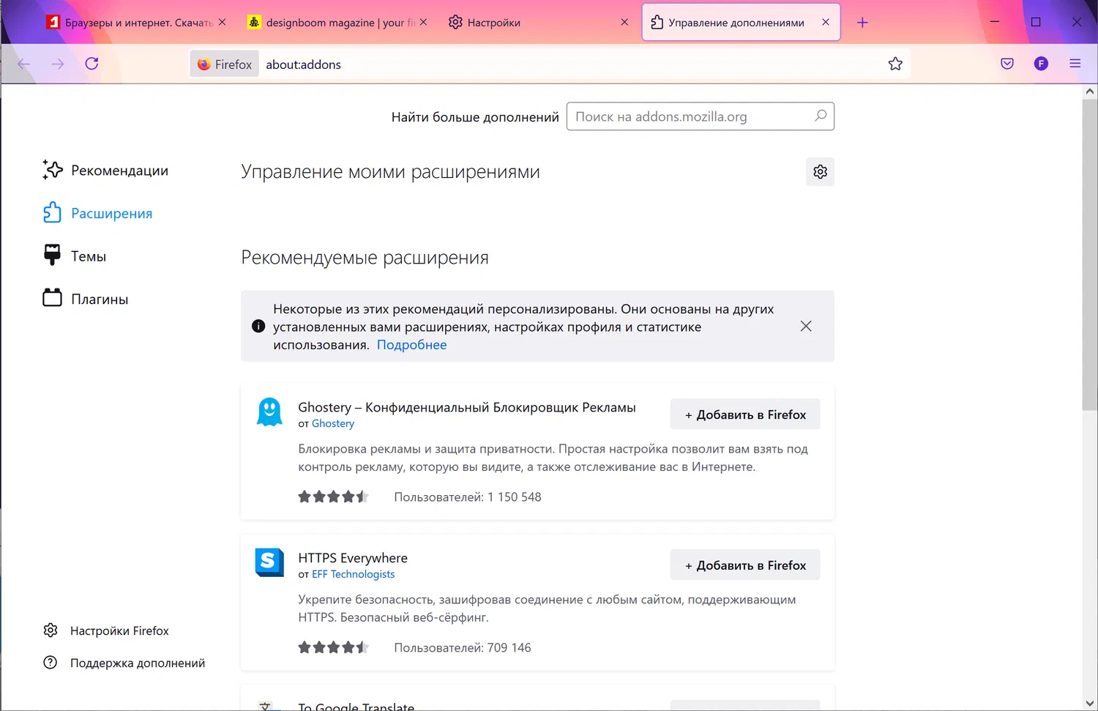Click the HTTPS Everywhere star rating
1098x711 pixels.
tap(333, 647)
